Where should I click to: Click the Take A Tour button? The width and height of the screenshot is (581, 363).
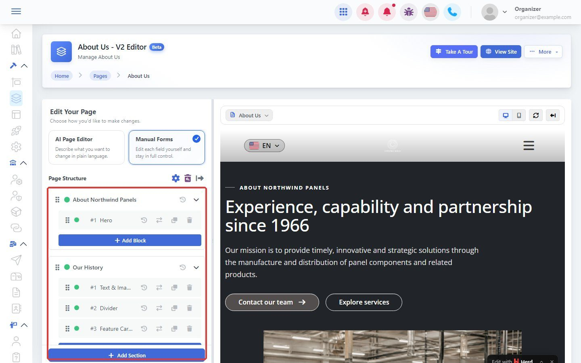(x=454, y=52)
